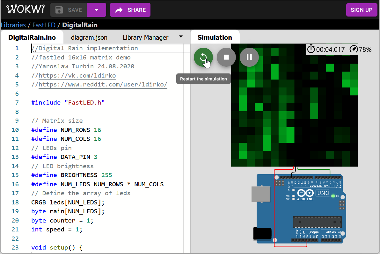This screenshot has width=380, height=254.
Task: Click the Save button
Action: pyautogui.click(x=69, y=10)
